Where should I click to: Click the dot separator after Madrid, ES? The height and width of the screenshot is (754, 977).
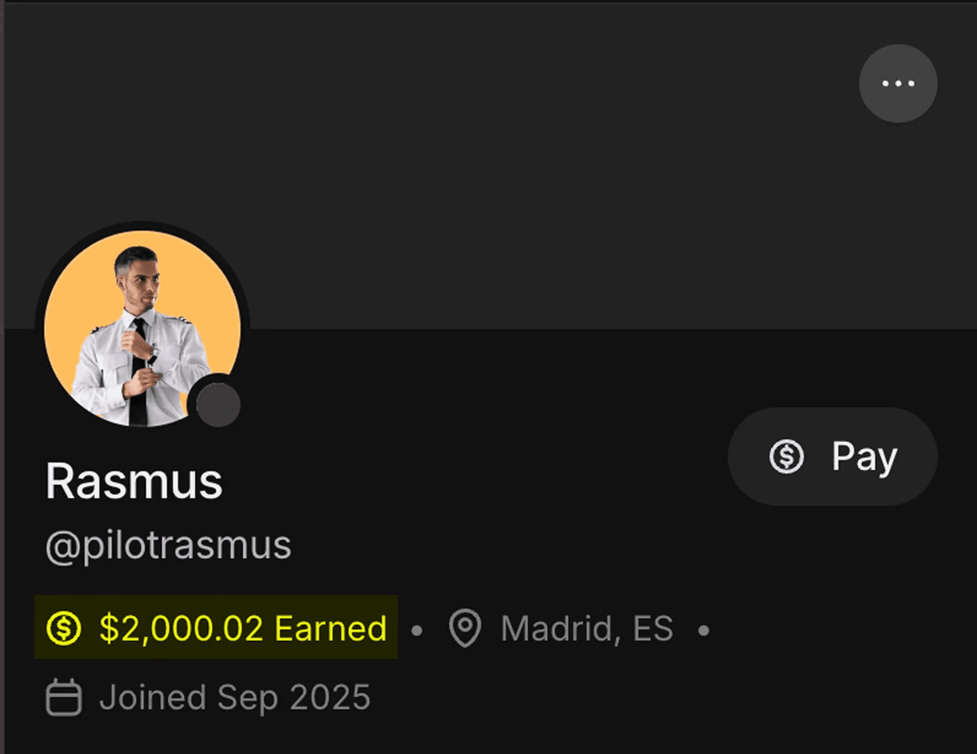click(x=704, y=630)
